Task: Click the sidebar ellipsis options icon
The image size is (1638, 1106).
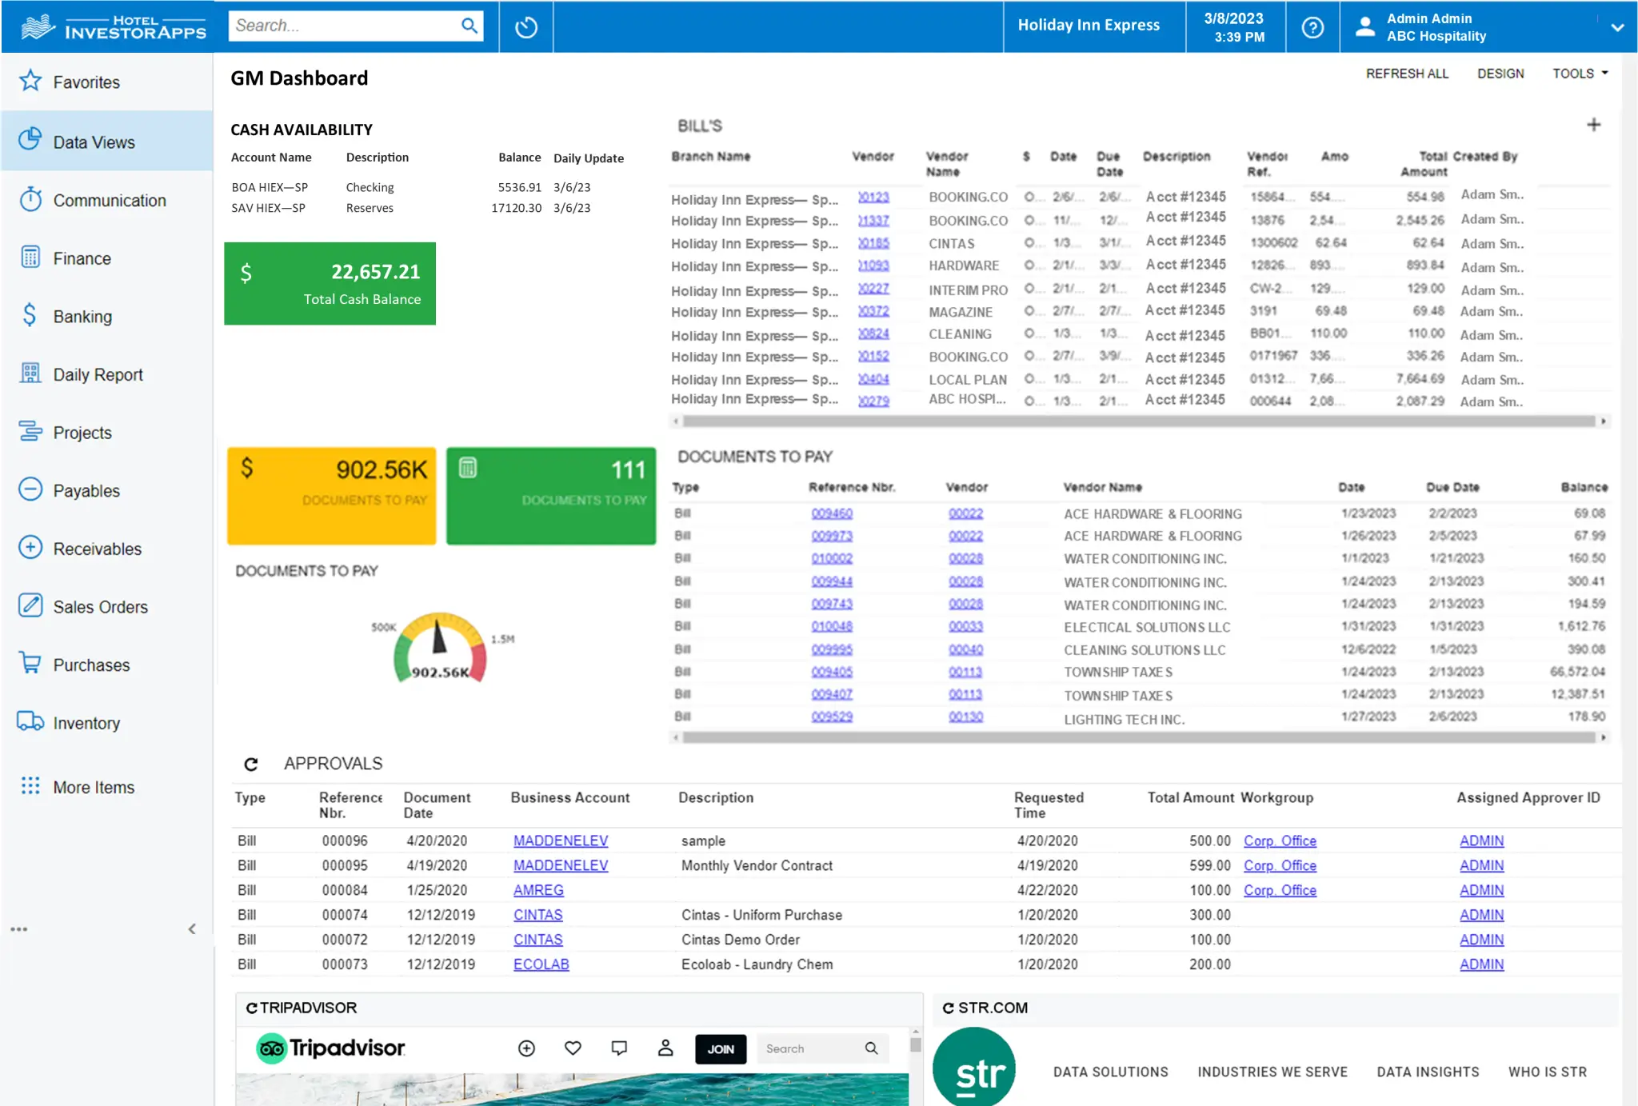Action: (x=19, y=929)
